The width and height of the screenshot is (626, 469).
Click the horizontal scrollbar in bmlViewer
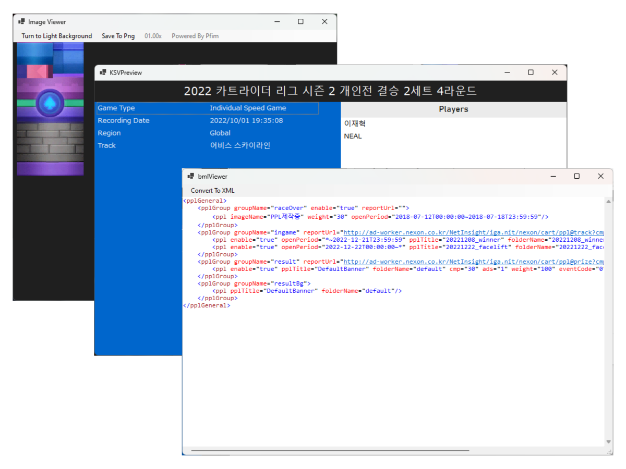[x=330, y=451]
